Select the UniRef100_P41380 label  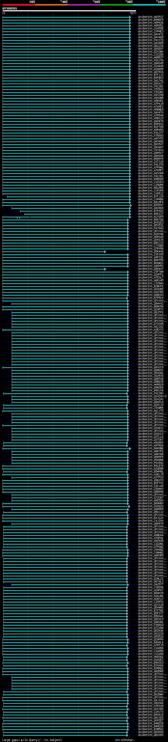point(151,393)
